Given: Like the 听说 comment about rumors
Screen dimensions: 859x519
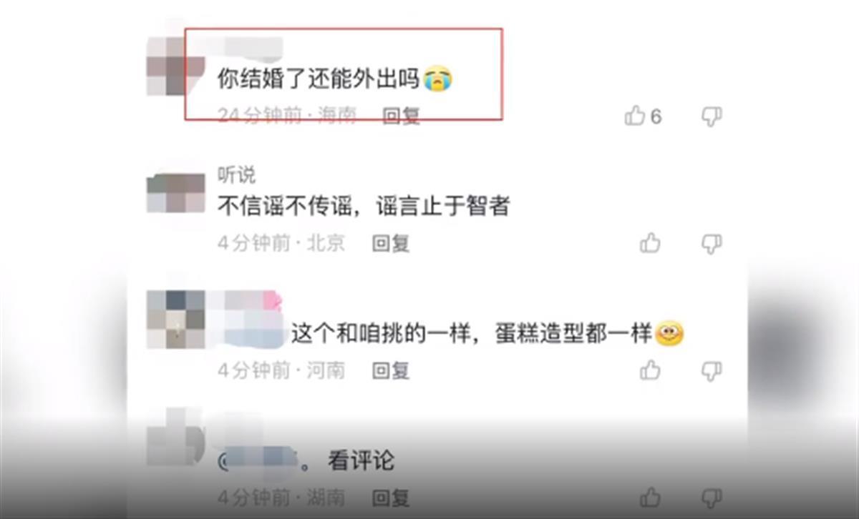Looking at the screenshot, I should 650,244.
